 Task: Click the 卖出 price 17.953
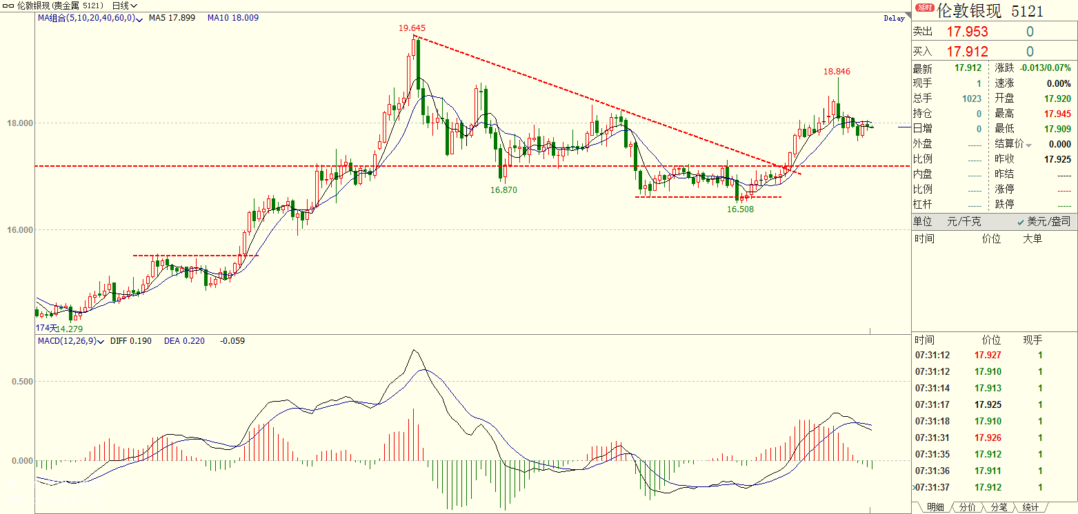click(x=966, y=32)
